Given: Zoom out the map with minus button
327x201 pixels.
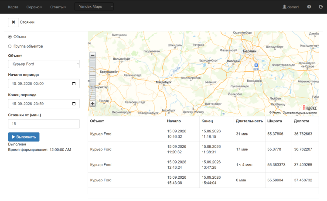Looking at the screenshot, I should (92, 55).
